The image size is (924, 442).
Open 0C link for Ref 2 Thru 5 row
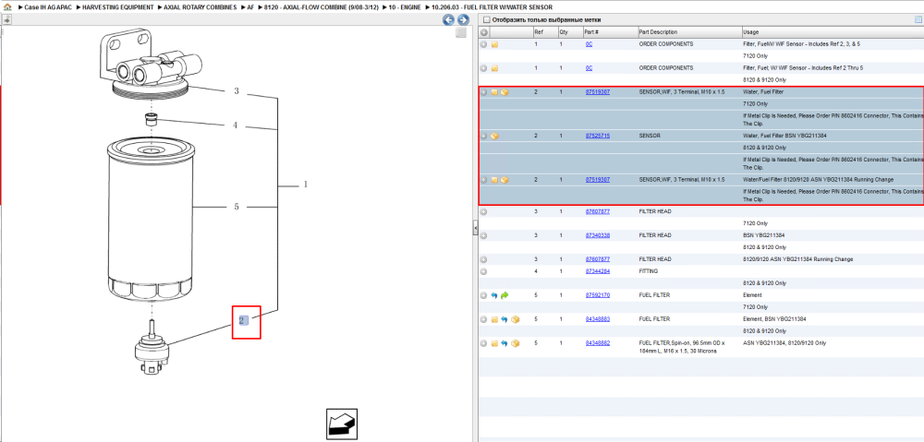[x=589, y=68]
